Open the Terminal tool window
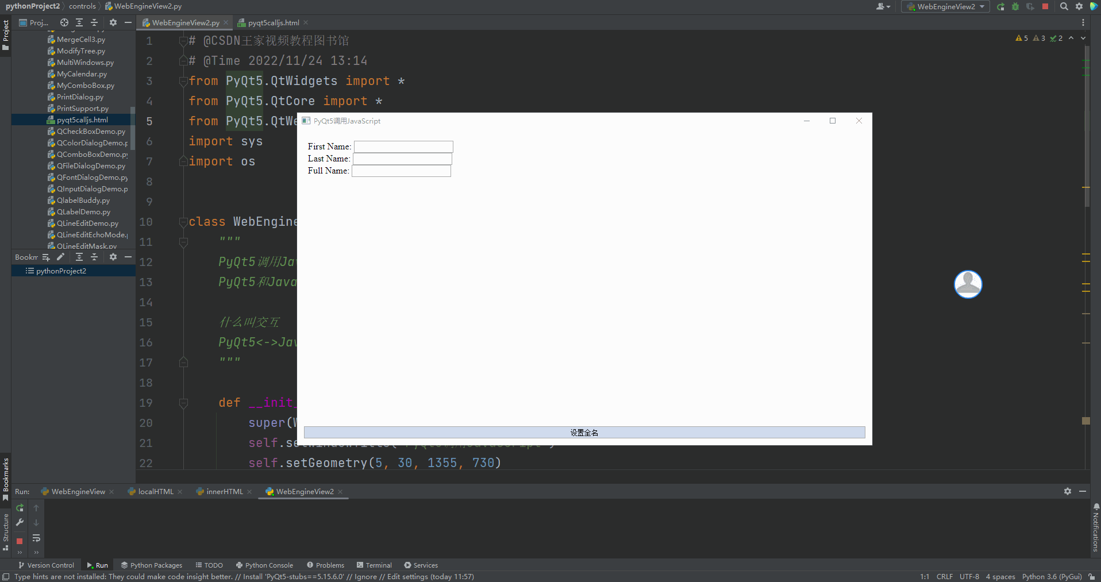 coord(374,565)
